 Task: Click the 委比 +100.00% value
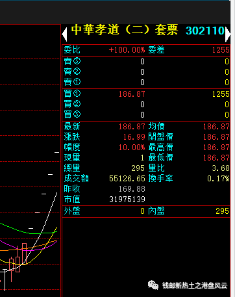[127, 50]
